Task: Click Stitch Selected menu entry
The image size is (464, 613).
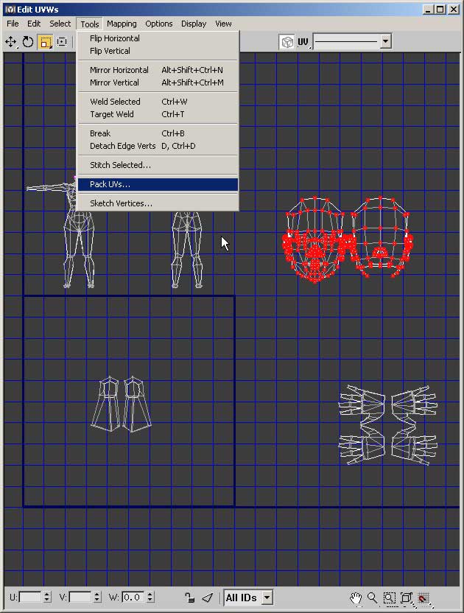Action: pyautogui.click(x=120, y=165)
